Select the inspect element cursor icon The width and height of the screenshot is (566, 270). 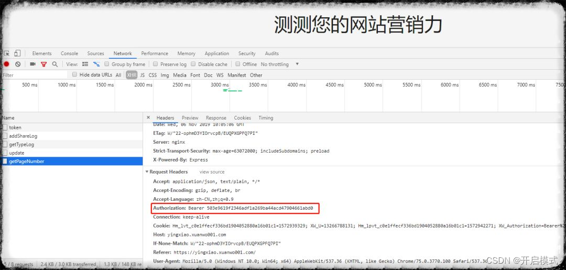pyautogui.click(x=6, y=53)
